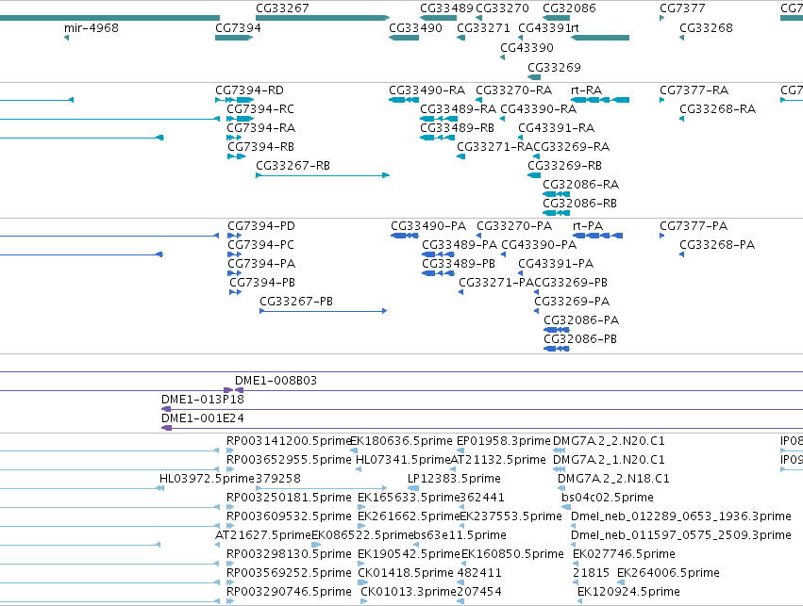Open the rt-PA protein label
This screenshot has height=606, width=803.
pos(588,226)
